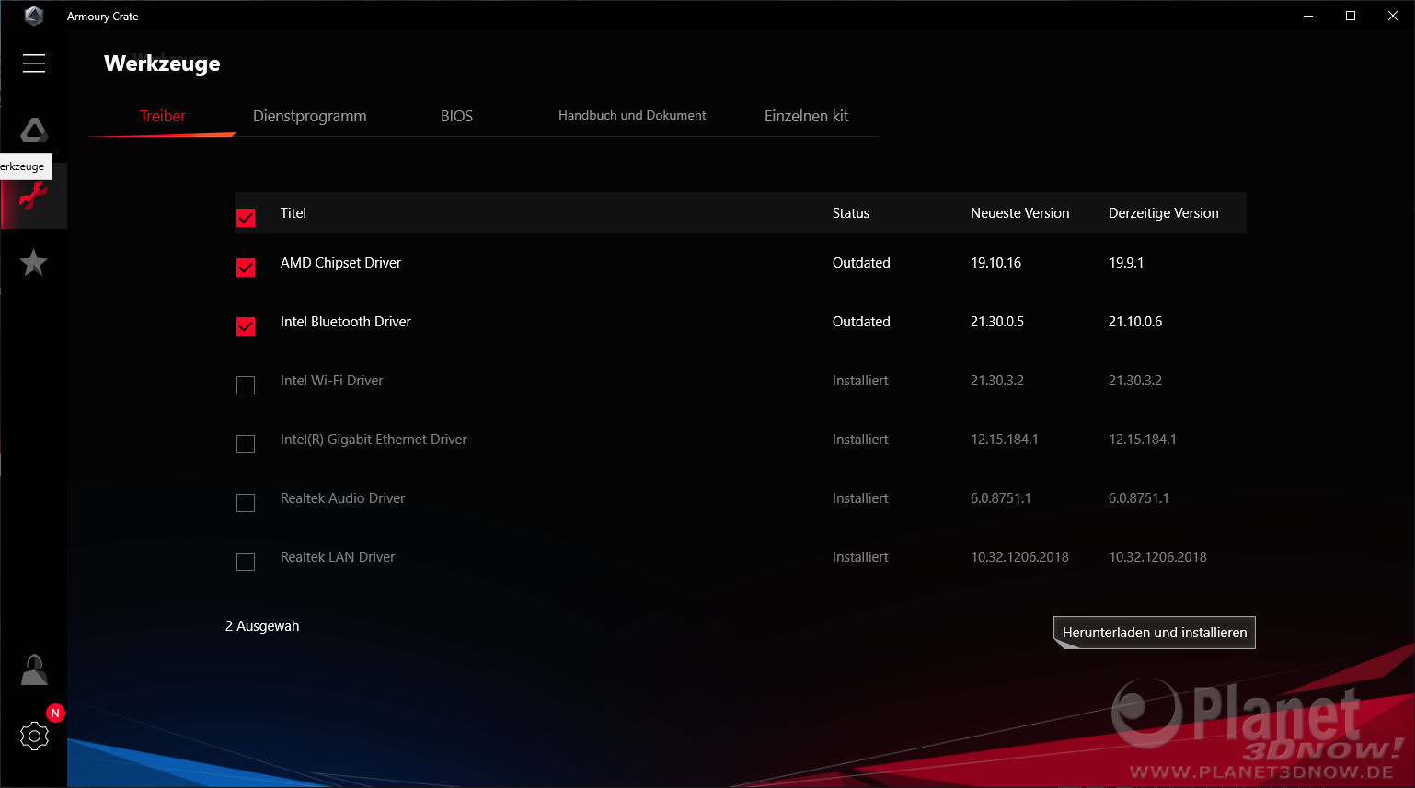Click the Titel column header

coord(293,213)
